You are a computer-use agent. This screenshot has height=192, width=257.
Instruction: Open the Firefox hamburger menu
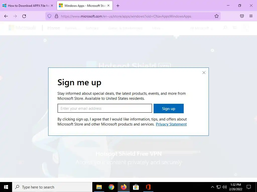[251, 16]
